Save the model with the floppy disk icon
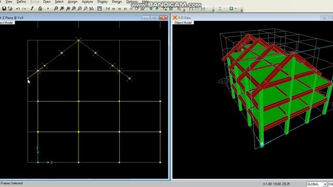 tap(4, 8)
